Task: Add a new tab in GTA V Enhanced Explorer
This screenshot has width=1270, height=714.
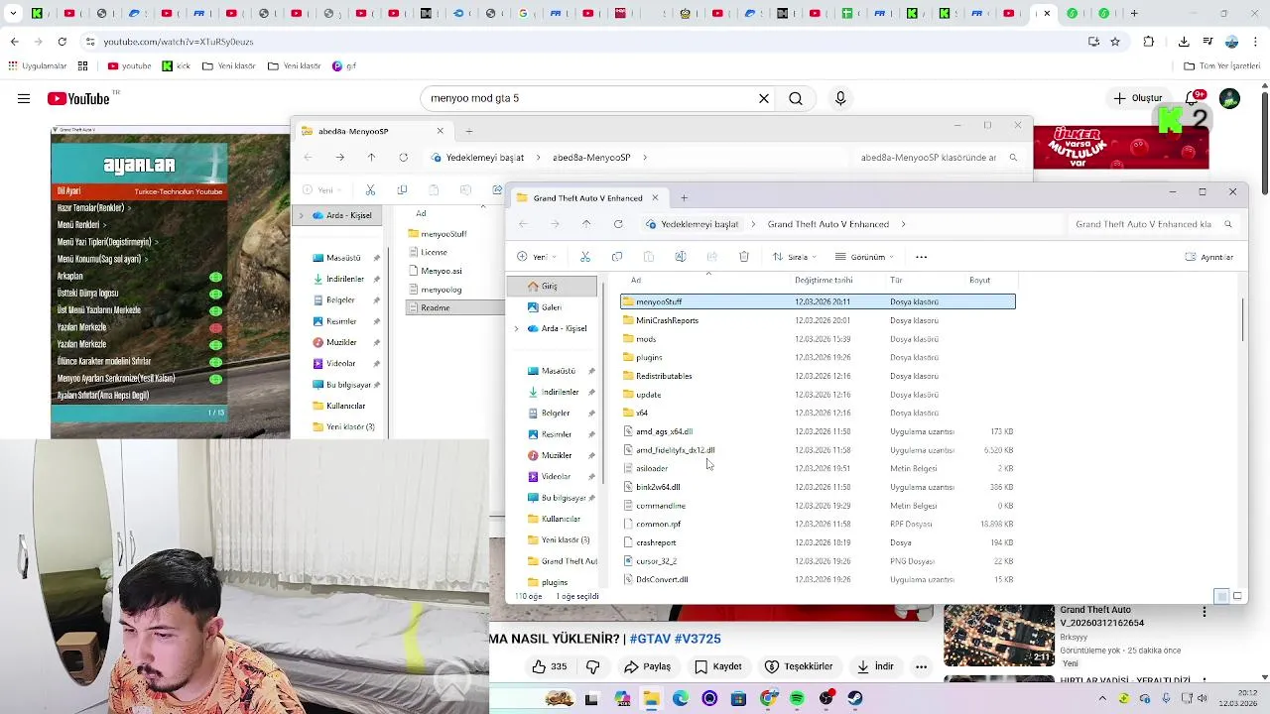Action: click(684, 197)
